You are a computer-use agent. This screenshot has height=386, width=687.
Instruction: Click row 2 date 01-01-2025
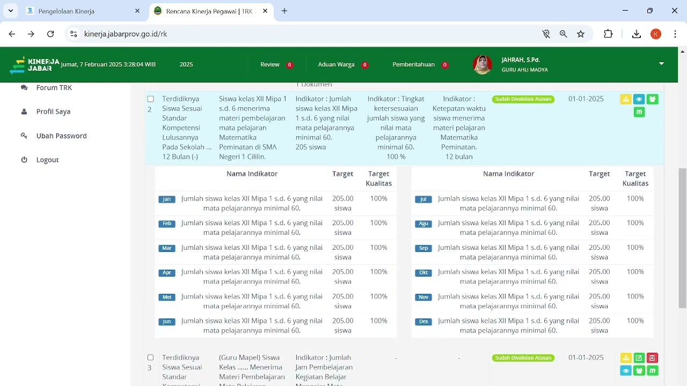[586, 99]
